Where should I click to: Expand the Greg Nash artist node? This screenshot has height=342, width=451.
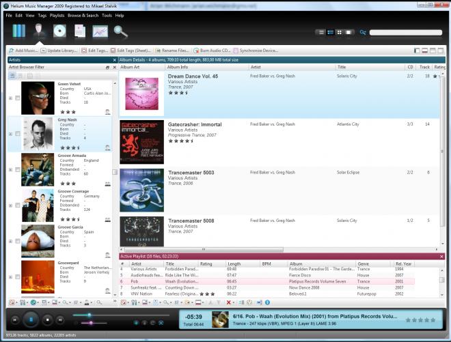pos(11,134)
